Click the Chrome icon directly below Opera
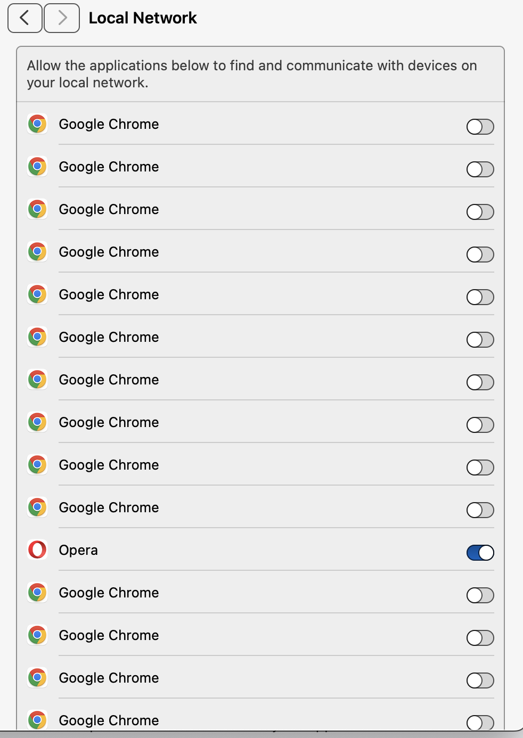This screenshot has width=523, height=738. coord(37,593)
